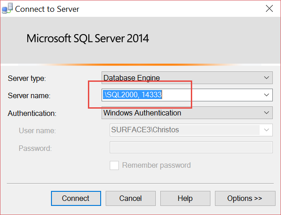This screenshot has width=281, height=215.
Task: Open the Server type combo showing Database Engine
Action: tap(187, 78)
